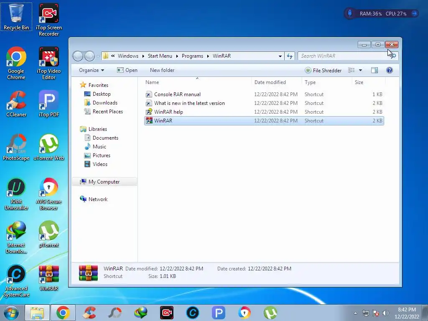The image size is (428, 321).
Task: Sort by Date modified column header
Action: pyautogui.click(x=277, y=82)
